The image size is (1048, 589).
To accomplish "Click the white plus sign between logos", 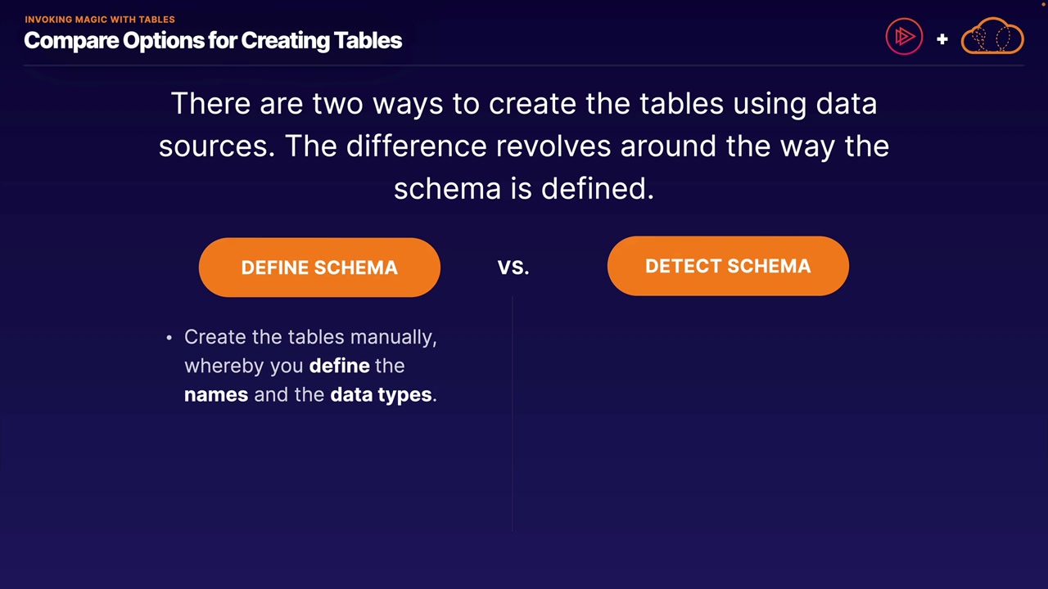I will [942, 38].
